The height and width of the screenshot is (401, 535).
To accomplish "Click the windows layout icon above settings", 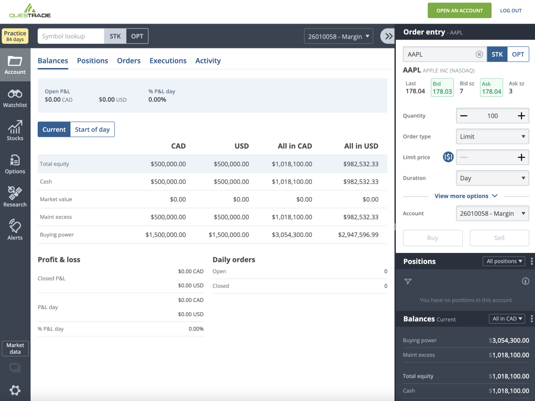I will pyautogui.click(x=15, y=368).
